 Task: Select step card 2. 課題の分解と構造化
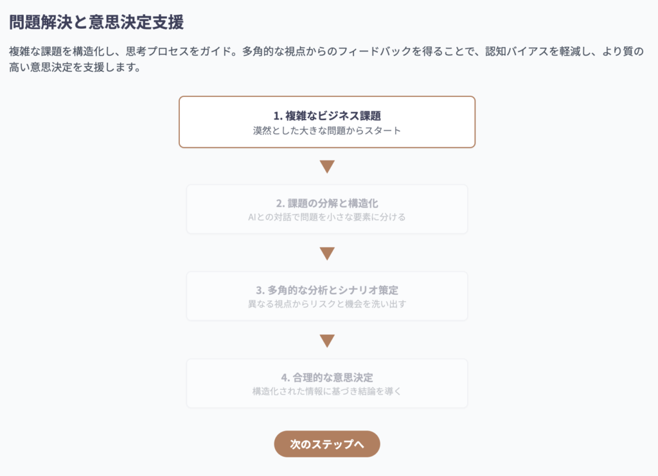[x=327, y=209]
